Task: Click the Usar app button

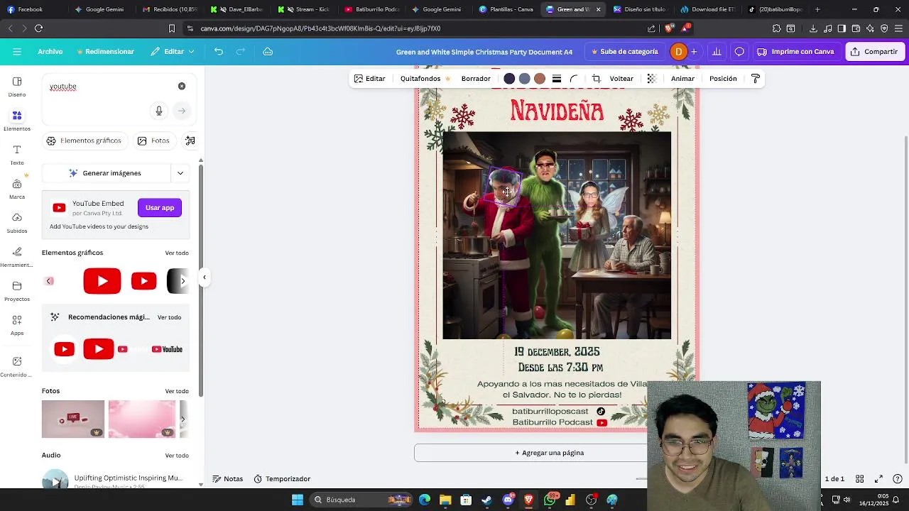Action: [x=160, y=208]
